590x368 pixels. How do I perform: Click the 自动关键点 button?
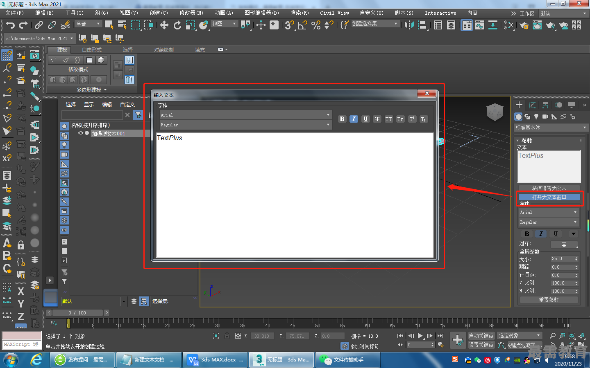click(x=481, y=336)
